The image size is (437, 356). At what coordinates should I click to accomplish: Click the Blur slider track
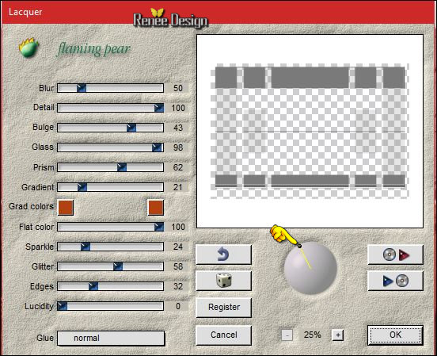[x=110, y=88]
